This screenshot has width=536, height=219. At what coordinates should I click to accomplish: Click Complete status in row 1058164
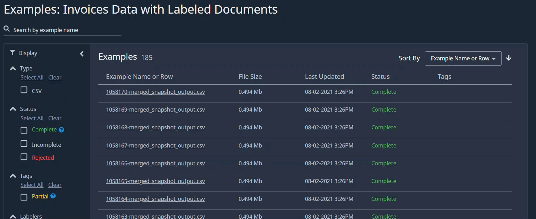[384, 199]
